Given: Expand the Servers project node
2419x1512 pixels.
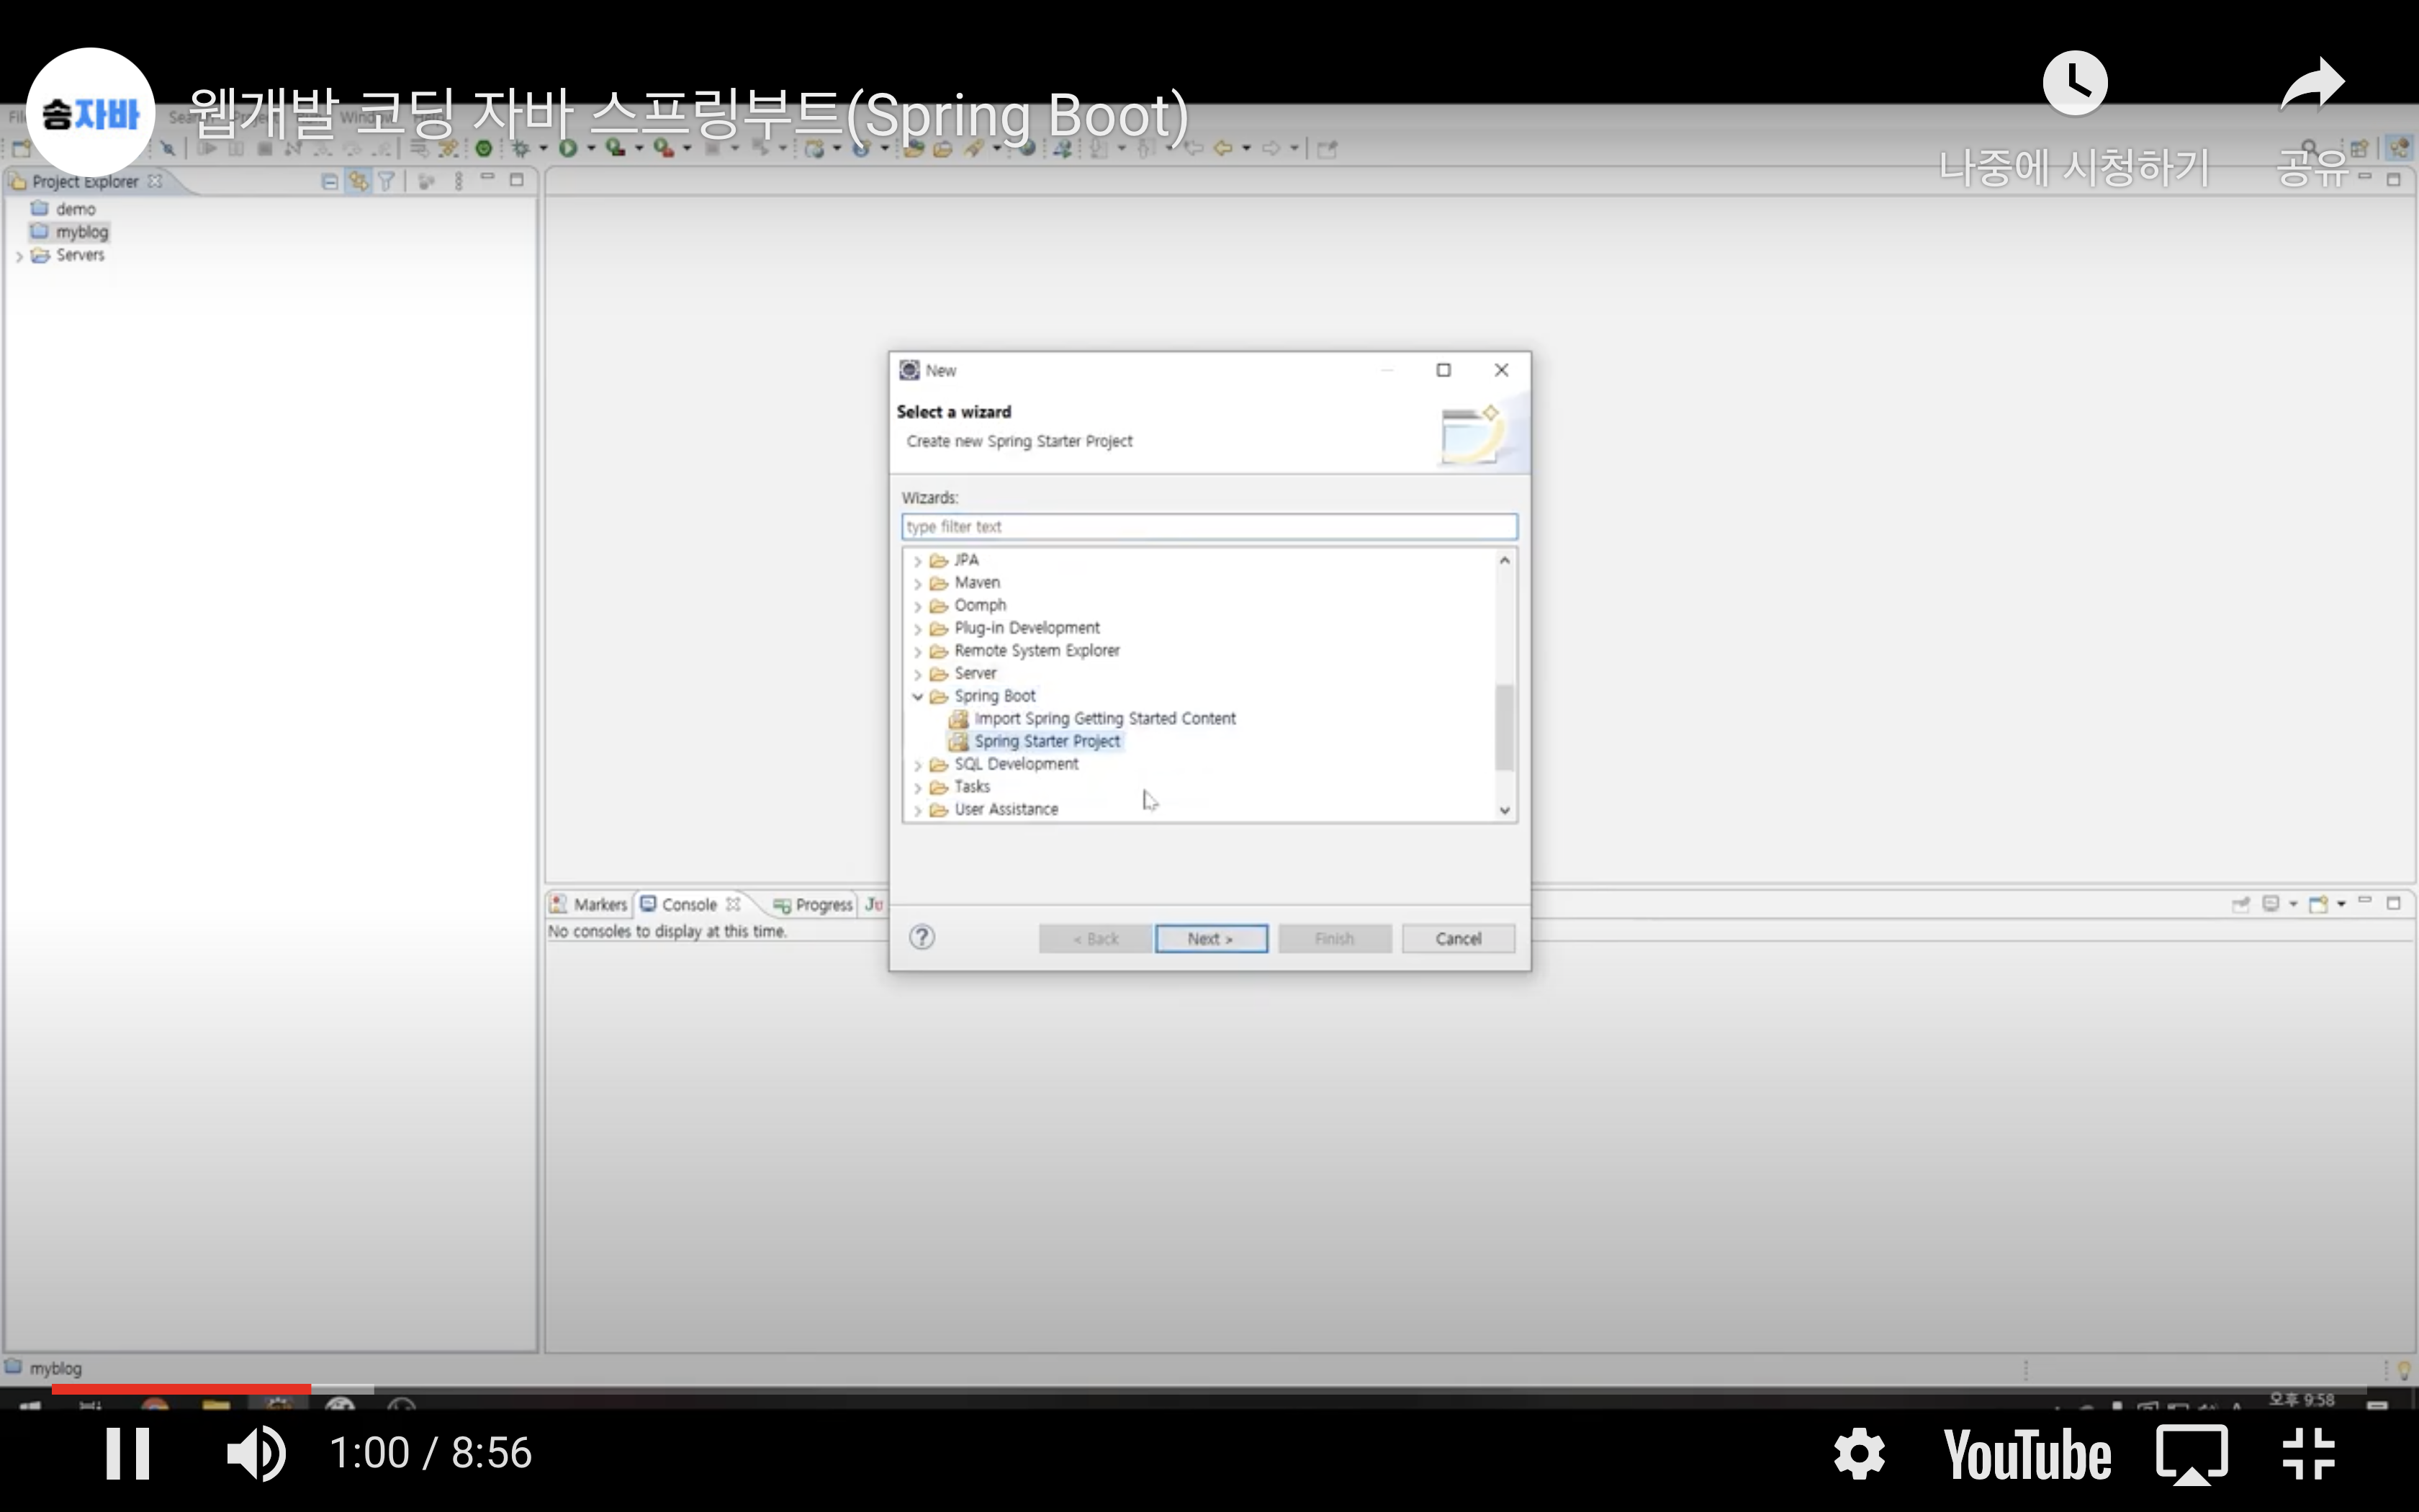Looking at the screenshot, I should pyautogui.click(x=19, y=256).
